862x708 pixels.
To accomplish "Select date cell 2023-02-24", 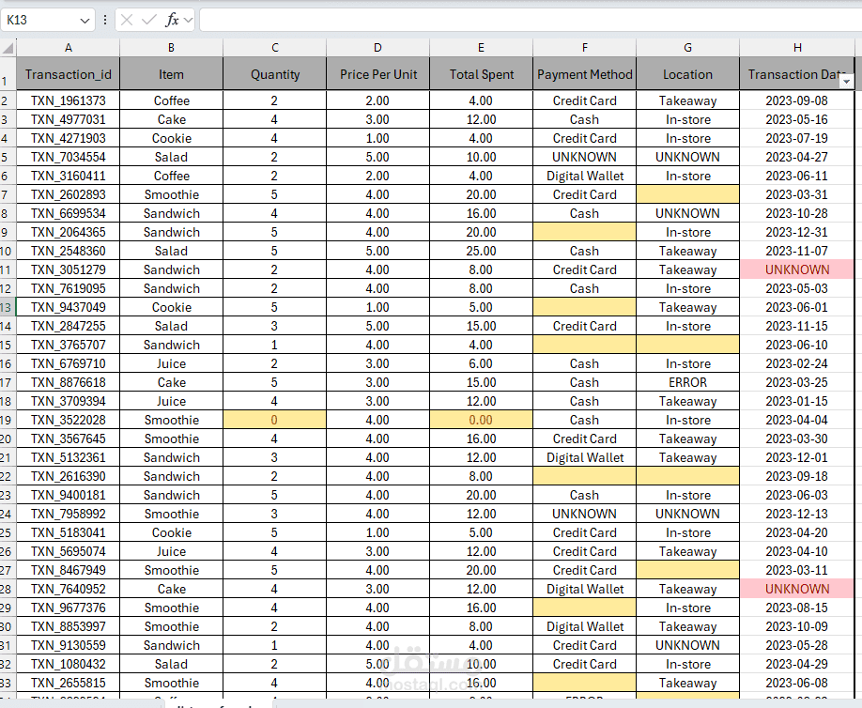I will 797,364.
